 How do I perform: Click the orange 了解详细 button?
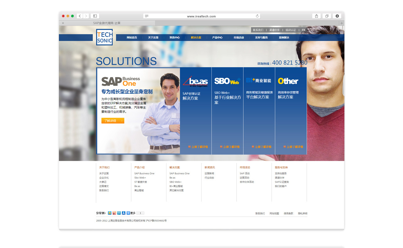(113, 121)
